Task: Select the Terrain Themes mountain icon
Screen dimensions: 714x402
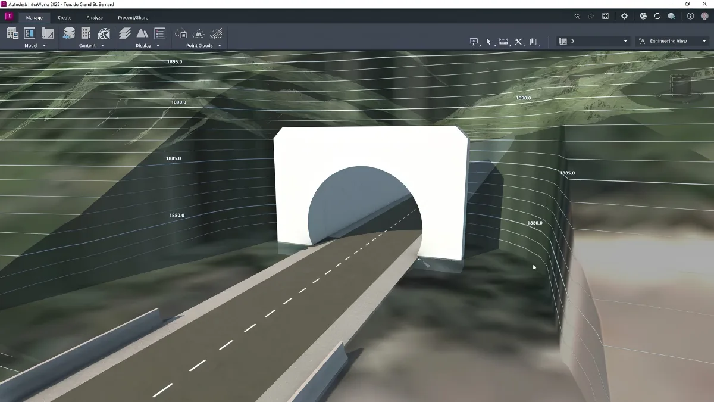Action: tap(142, 33)
